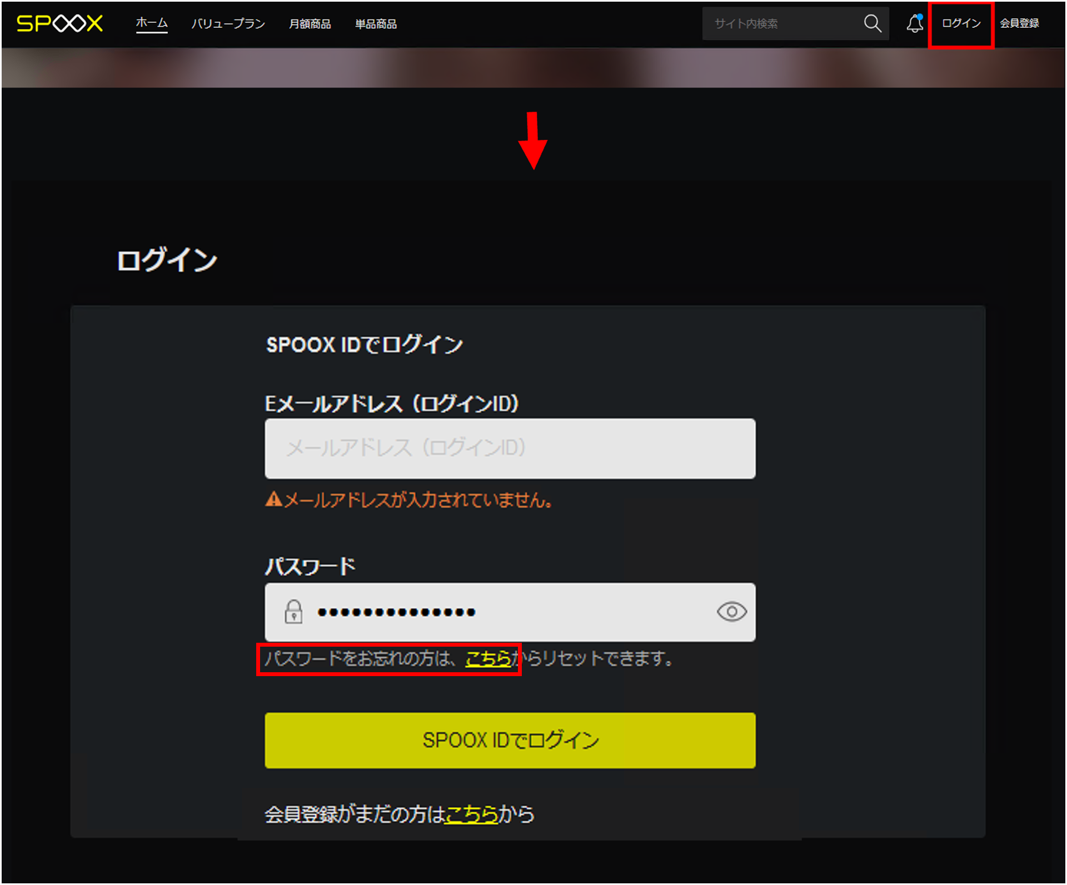Open the 月額商品 menu item
Viewport: 1067px width, 885px height.
(x=310, y=24)
